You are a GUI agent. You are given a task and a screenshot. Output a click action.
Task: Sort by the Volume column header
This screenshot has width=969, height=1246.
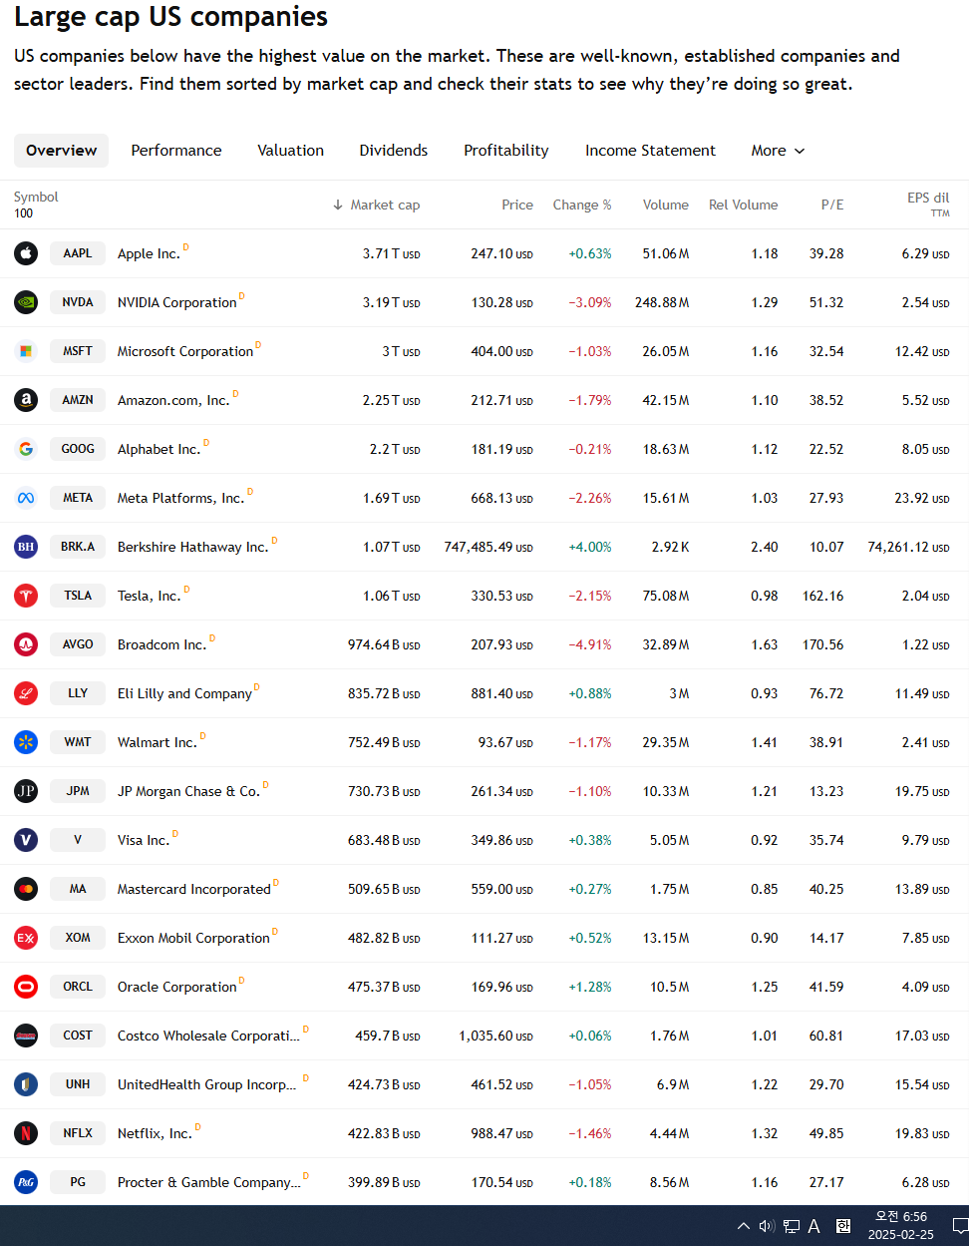coord(666,205)
